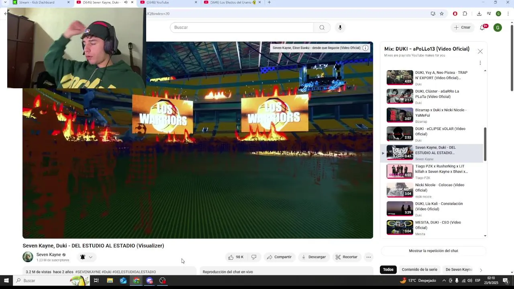
Task: Open Chrome extensions puzzle icon
Action: tap(465, 14)
